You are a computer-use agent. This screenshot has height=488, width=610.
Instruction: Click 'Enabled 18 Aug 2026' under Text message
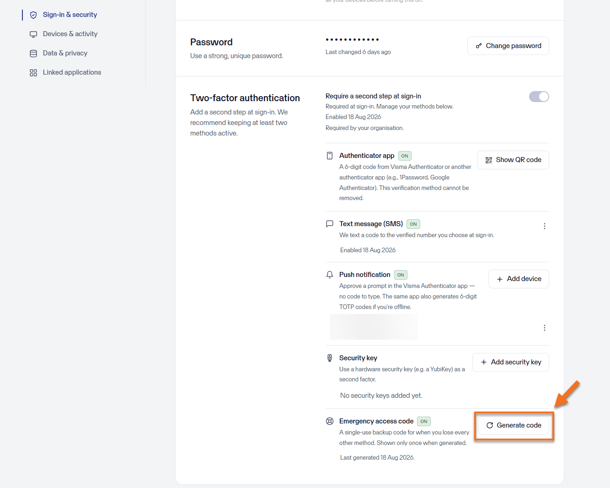tap(368, 250)
